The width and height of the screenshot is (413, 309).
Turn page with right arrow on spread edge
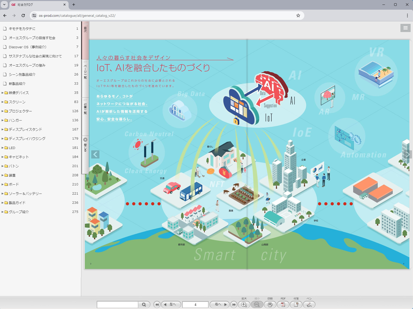point(408,154)
